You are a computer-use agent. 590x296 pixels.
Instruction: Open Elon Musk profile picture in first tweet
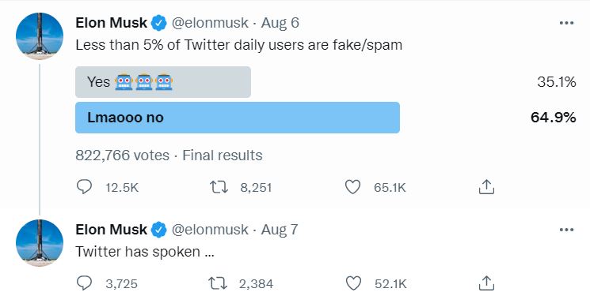click(x=40, y=36)
